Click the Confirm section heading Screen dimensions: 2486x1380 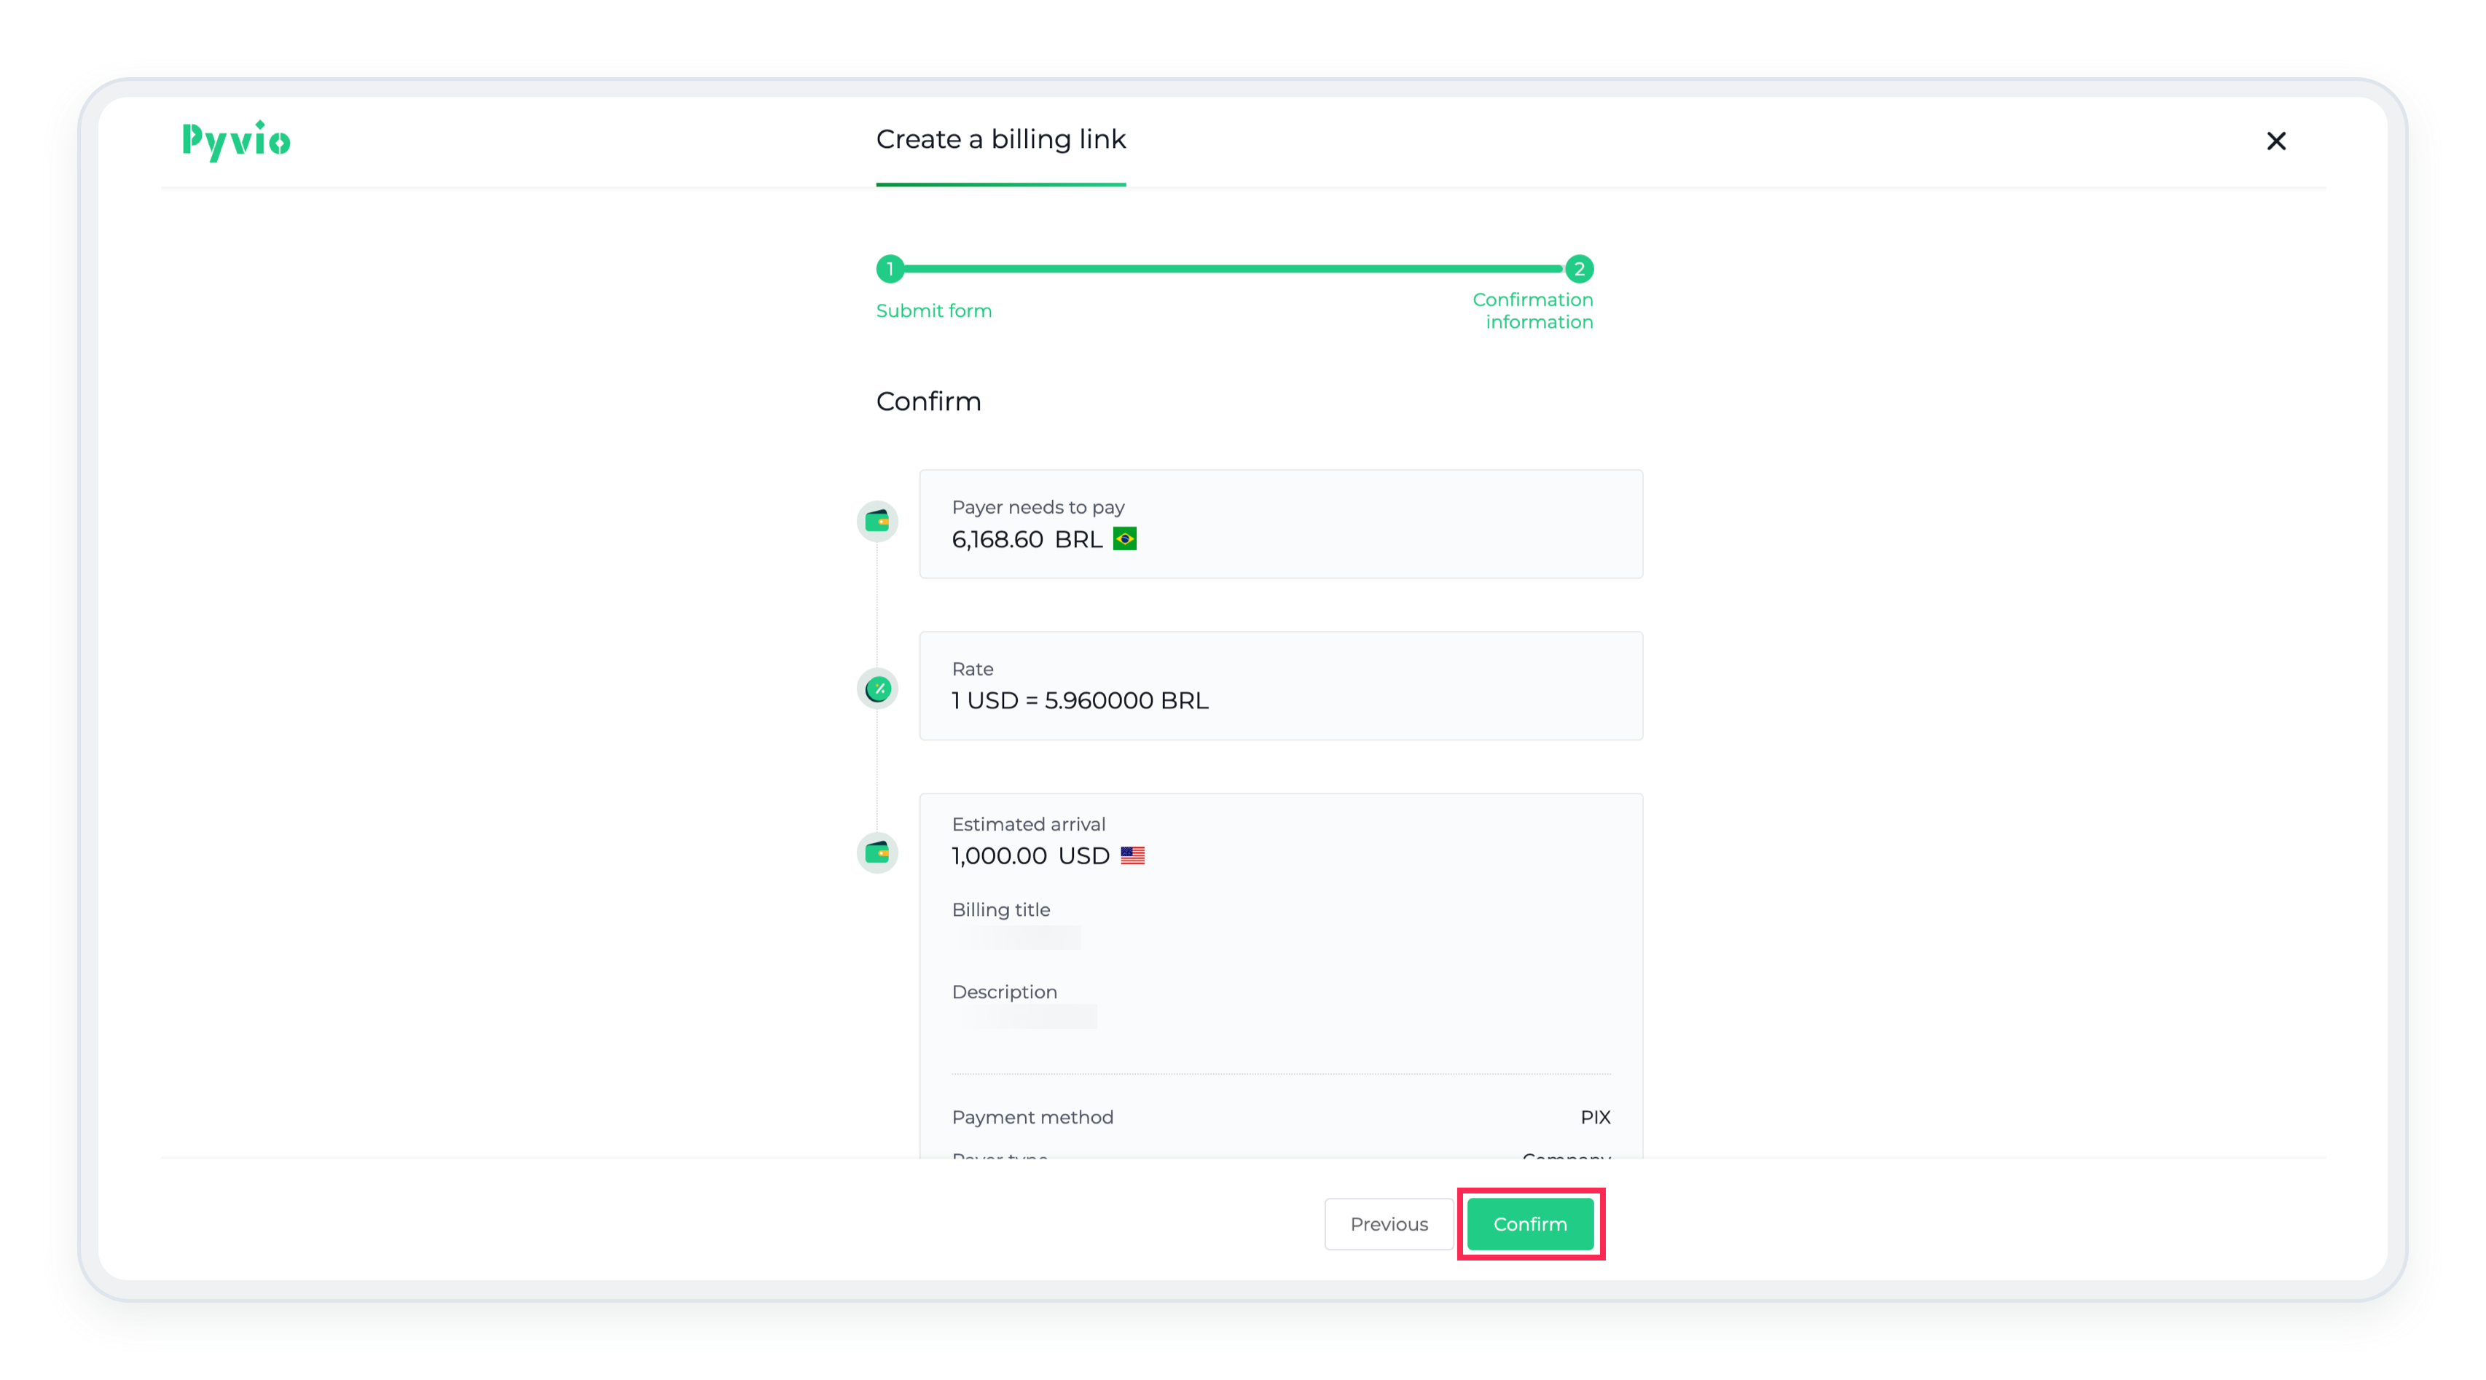click(928, 401)
